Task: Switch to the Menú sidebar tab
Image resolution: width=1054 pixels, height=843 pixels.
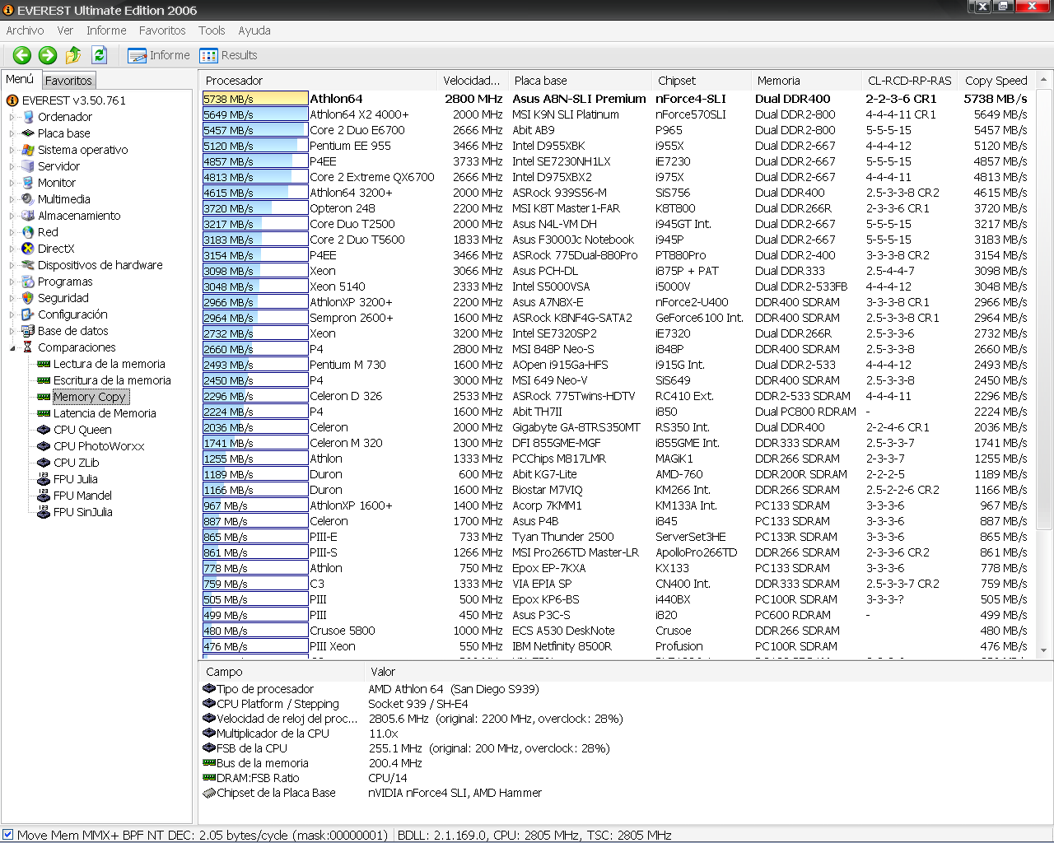Action: (20, 79)
